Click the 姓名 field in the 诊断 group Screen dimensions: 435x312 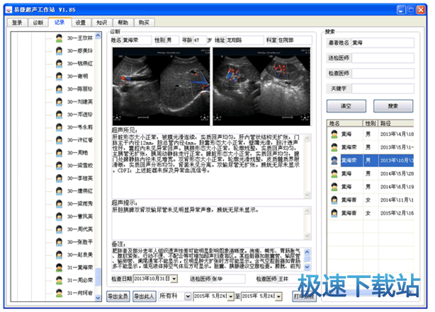coord(137,40)
